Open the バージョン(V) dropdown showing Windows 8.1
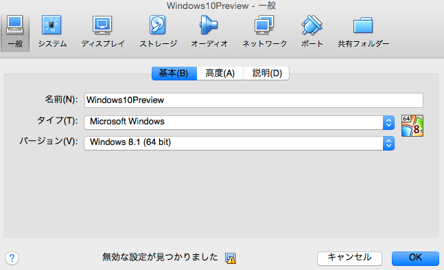This screenshot has width=444, height=270. click(x=239, y=143)
